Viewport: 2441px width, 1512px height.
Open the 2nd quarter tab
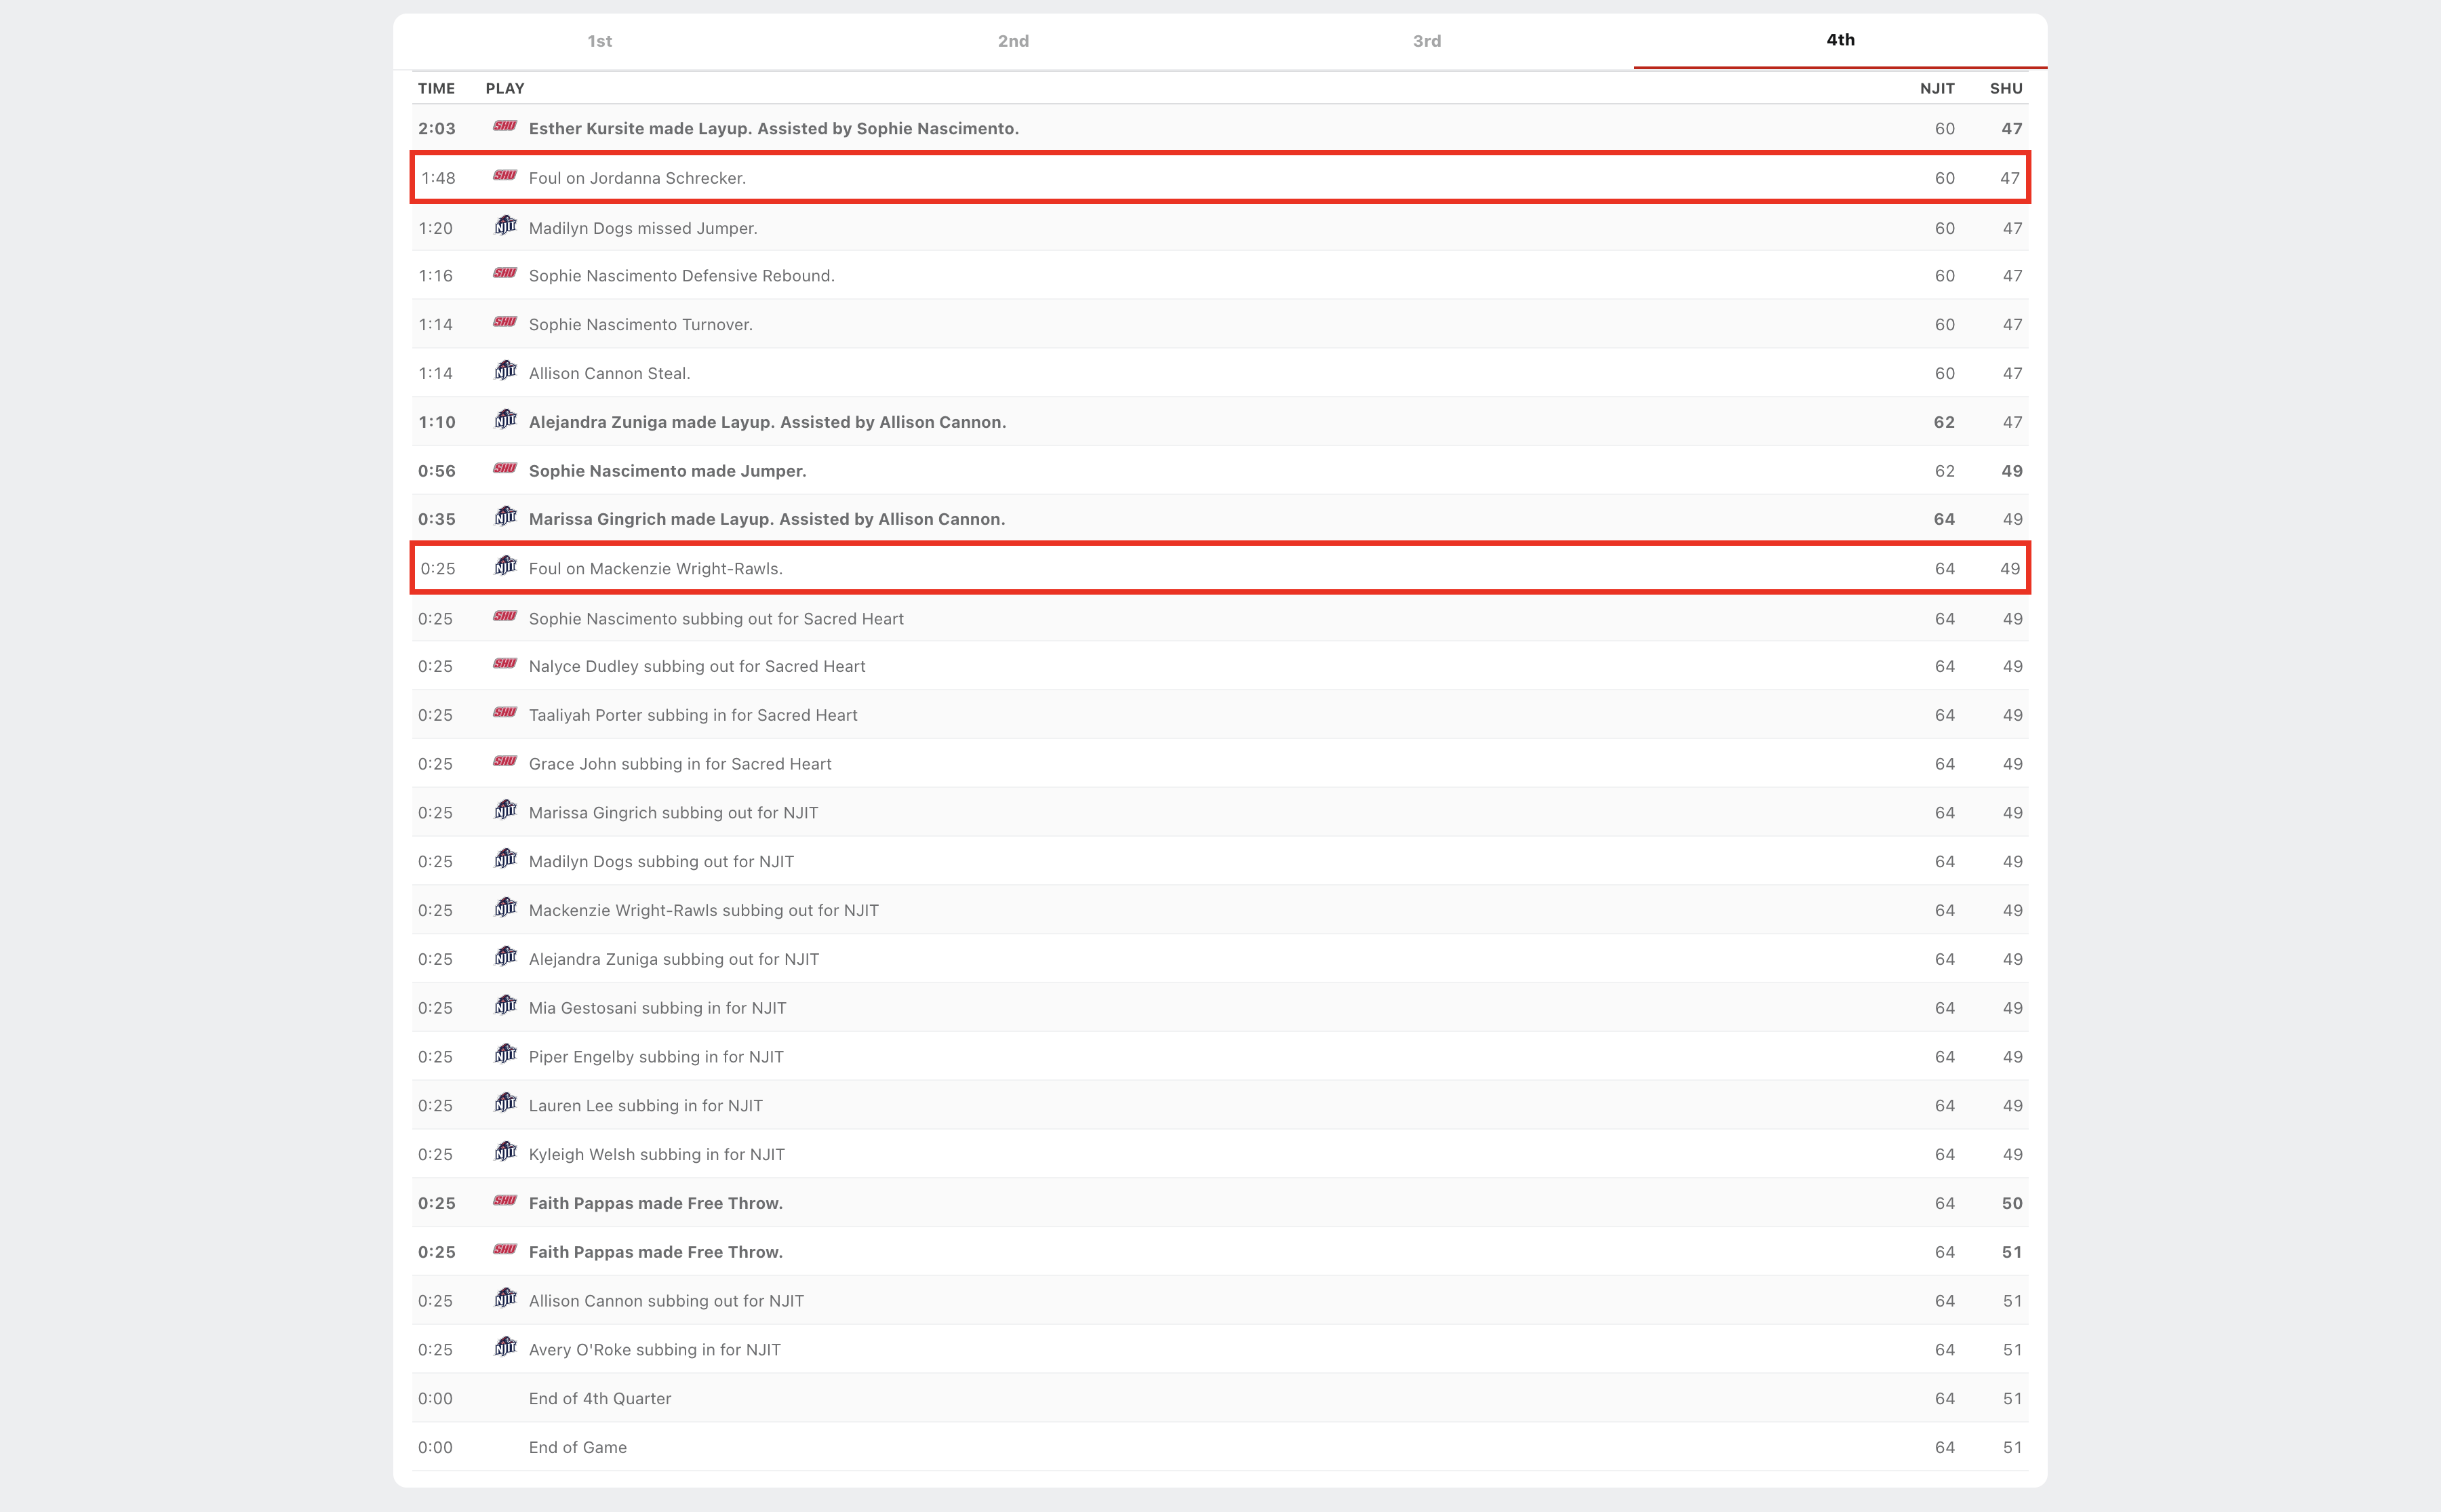(1013, 41)
